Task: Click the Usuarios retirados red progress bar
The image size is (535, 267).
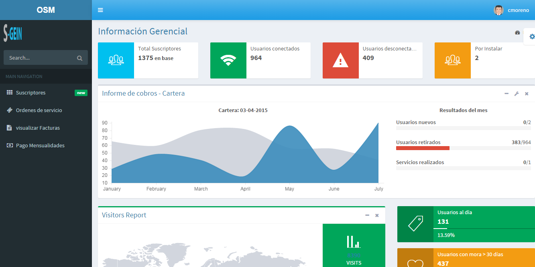Action: tap(423, 148)
